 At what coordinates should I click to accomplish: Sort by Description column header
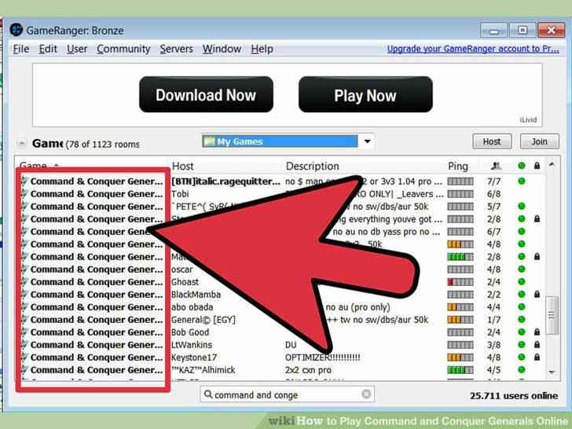pos(312,166)
